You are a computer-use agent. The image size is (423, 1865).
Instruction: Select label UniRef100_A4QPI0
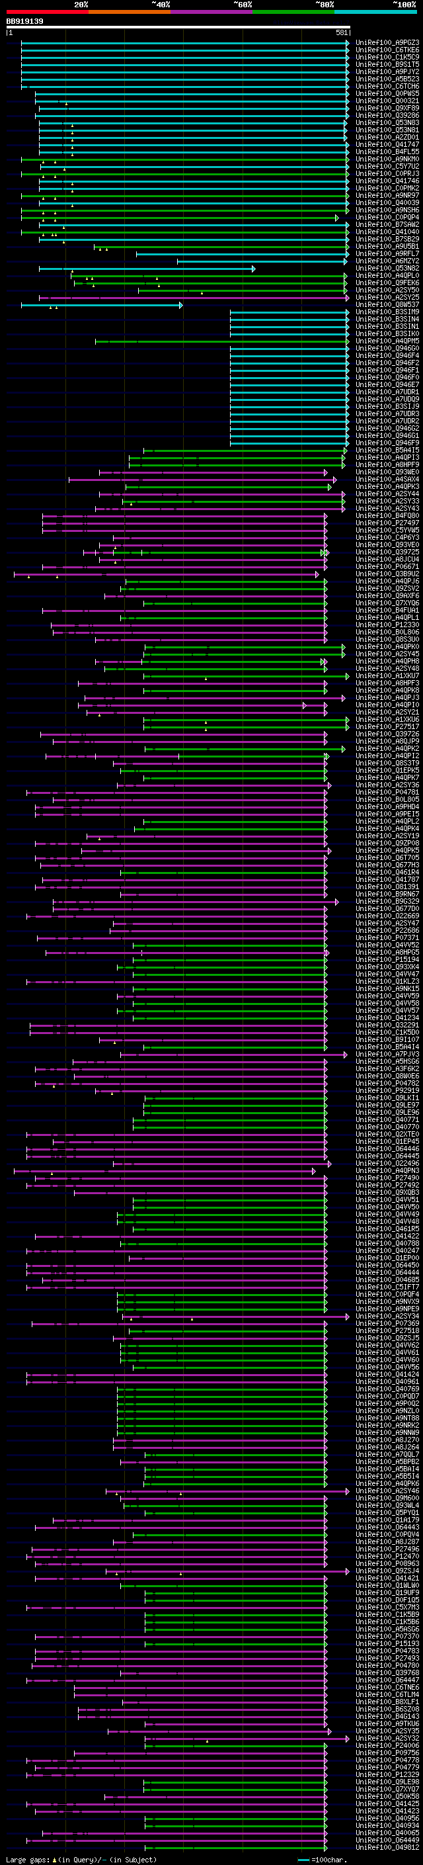coord(387,705)
